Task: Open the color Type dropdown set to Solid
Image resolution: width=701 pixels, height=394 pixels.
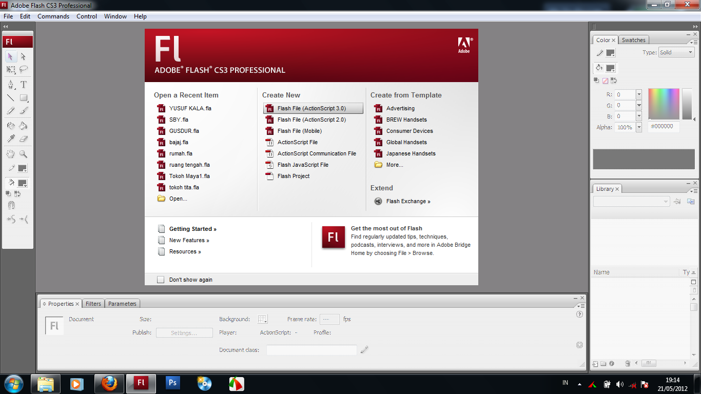Action: 676,52
